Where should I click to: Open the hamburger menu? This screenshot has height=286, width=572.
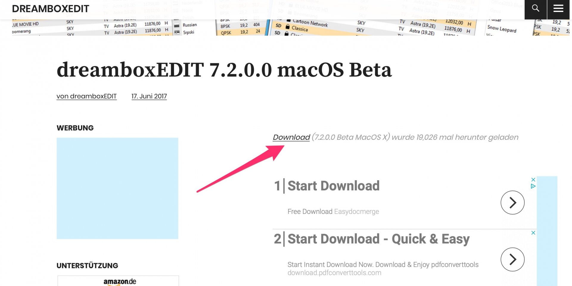point(558,9)
